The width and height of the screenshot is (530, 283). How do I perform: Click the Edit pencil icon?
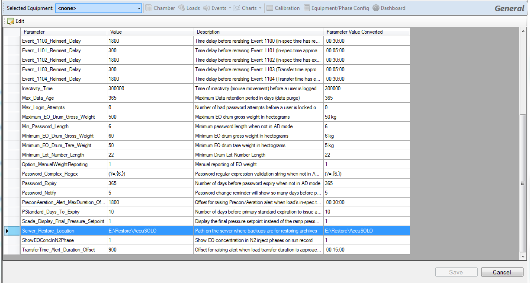tap(11, 21)
